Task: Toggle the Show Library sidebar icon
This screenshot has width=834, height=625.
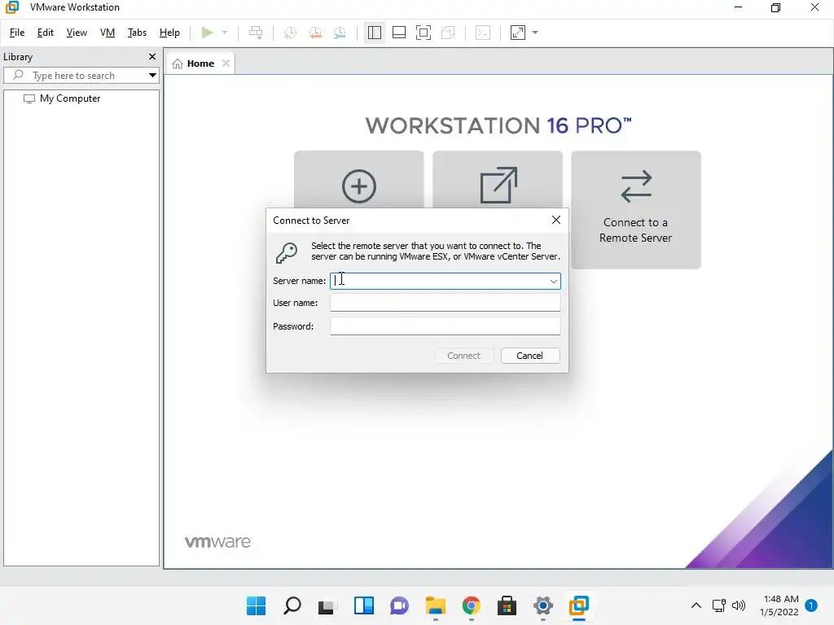Action: (x=375, y=33)
